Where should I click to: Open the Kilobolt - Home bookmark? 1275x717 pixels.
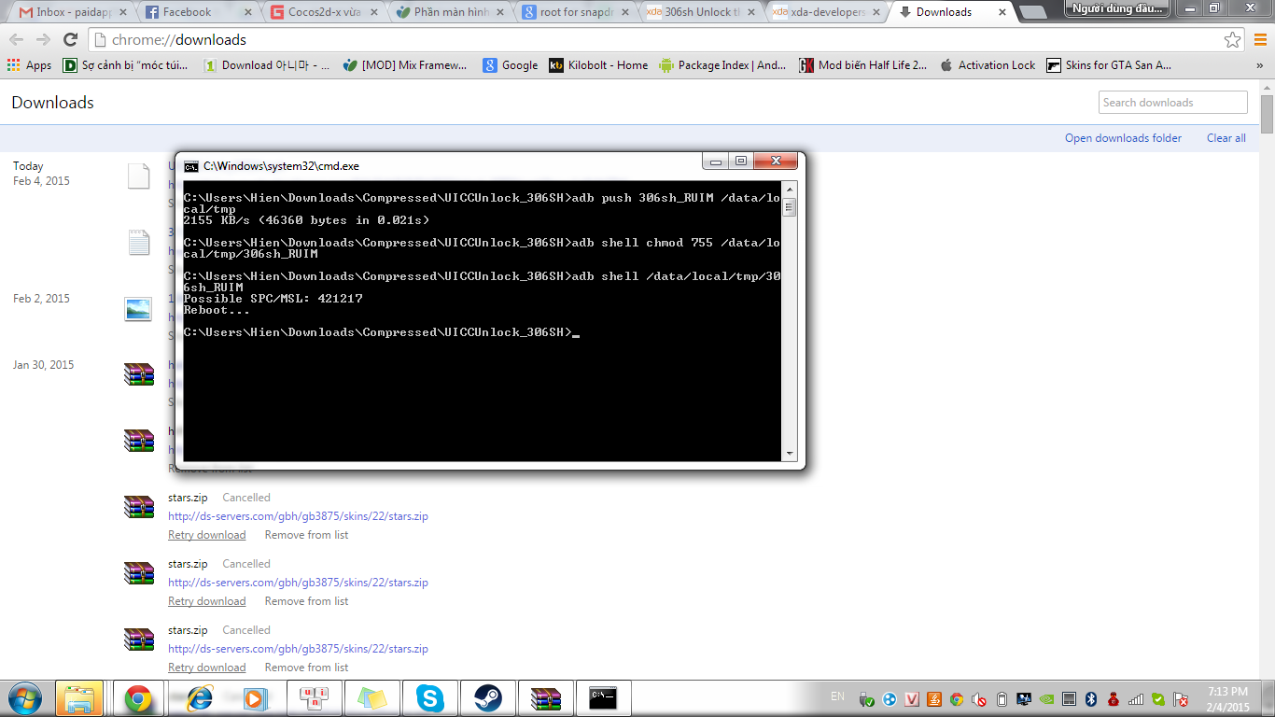pos(598,65)
